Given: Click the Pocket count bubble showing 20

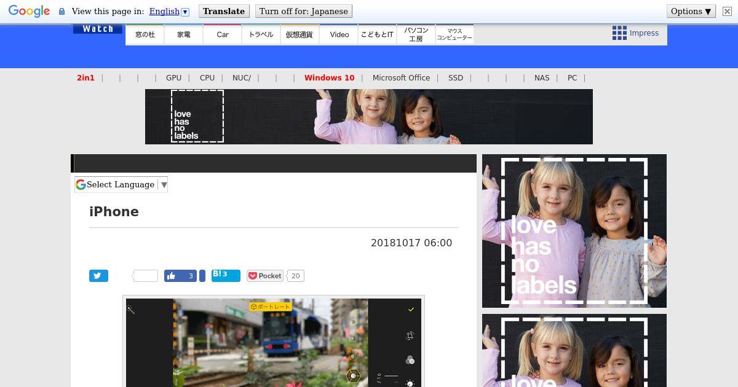Looking at the screenshot, I should [x=296, y=276].
